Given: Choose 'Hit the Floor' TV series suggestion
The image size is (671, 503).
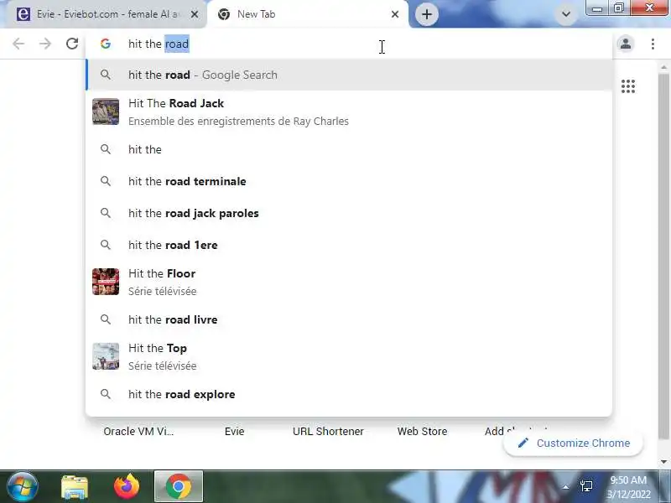Looking at the screenshot, I should (349, 282).
